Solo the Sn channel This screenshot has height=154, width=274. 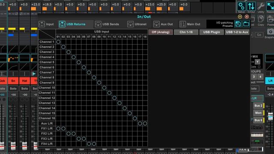[13, 89]
